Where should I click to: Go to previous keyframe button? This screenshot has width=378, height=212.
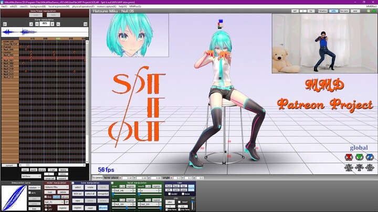tap(31, 24)
